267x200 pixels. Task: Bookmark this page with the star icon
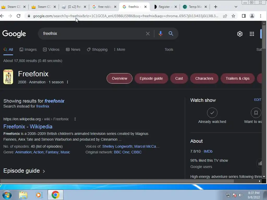[x=233, y=16]
